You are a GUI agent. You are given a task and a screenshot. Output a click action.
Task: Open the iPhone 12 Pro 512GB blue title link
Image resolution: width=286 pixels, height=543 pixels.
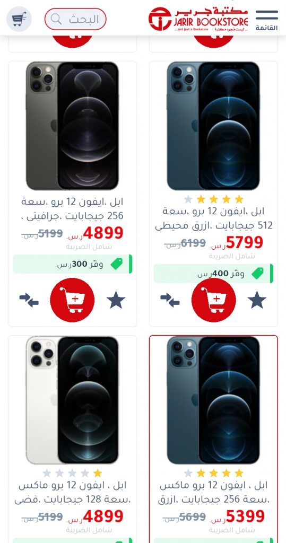[x=213, y=218]
